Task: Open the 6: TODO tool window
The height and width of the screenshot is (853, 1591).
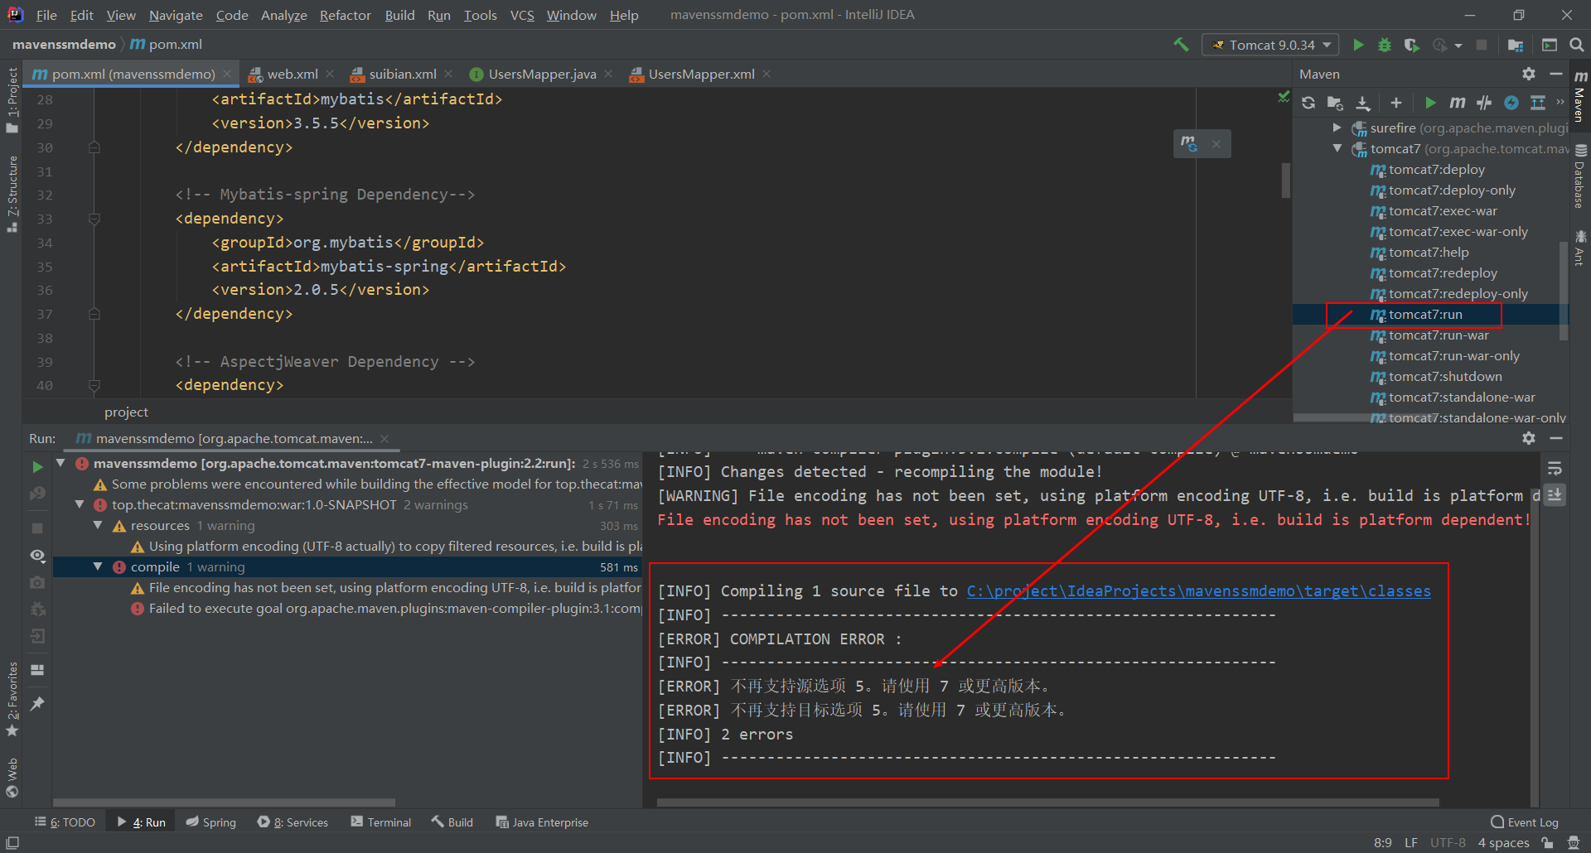Action: pyautogui.click(x=65, y=822)
